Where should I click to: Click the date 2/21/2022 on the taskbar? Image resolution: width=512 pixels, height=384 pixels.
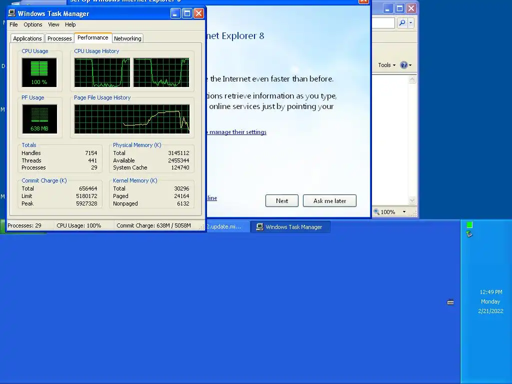point(490,311)
